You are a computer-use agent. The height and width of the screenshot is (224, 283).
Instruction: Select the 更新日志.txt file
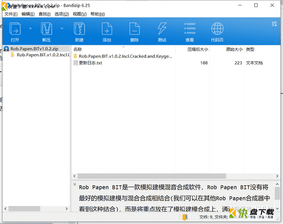pos(90,63)
